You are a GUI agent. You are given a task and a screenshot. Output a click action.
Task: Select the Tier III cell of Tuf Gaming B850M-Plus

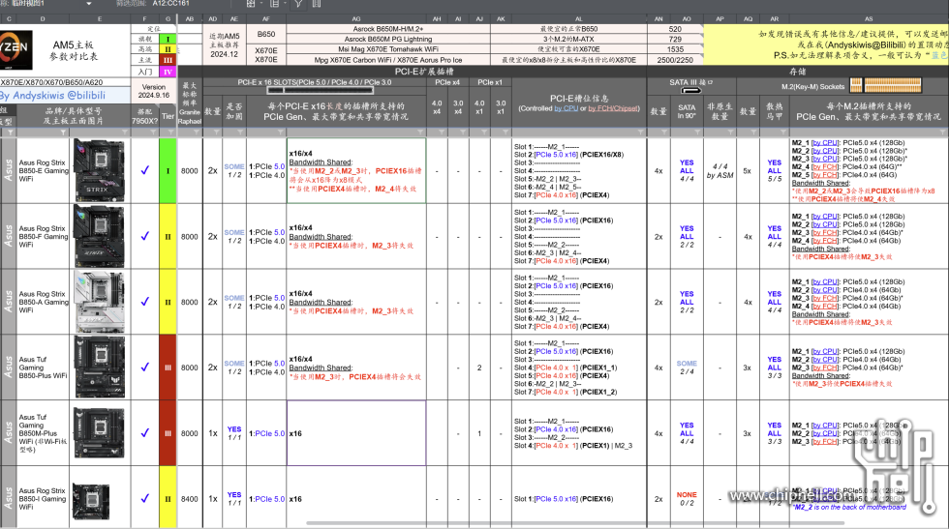(x=168, y=433)
